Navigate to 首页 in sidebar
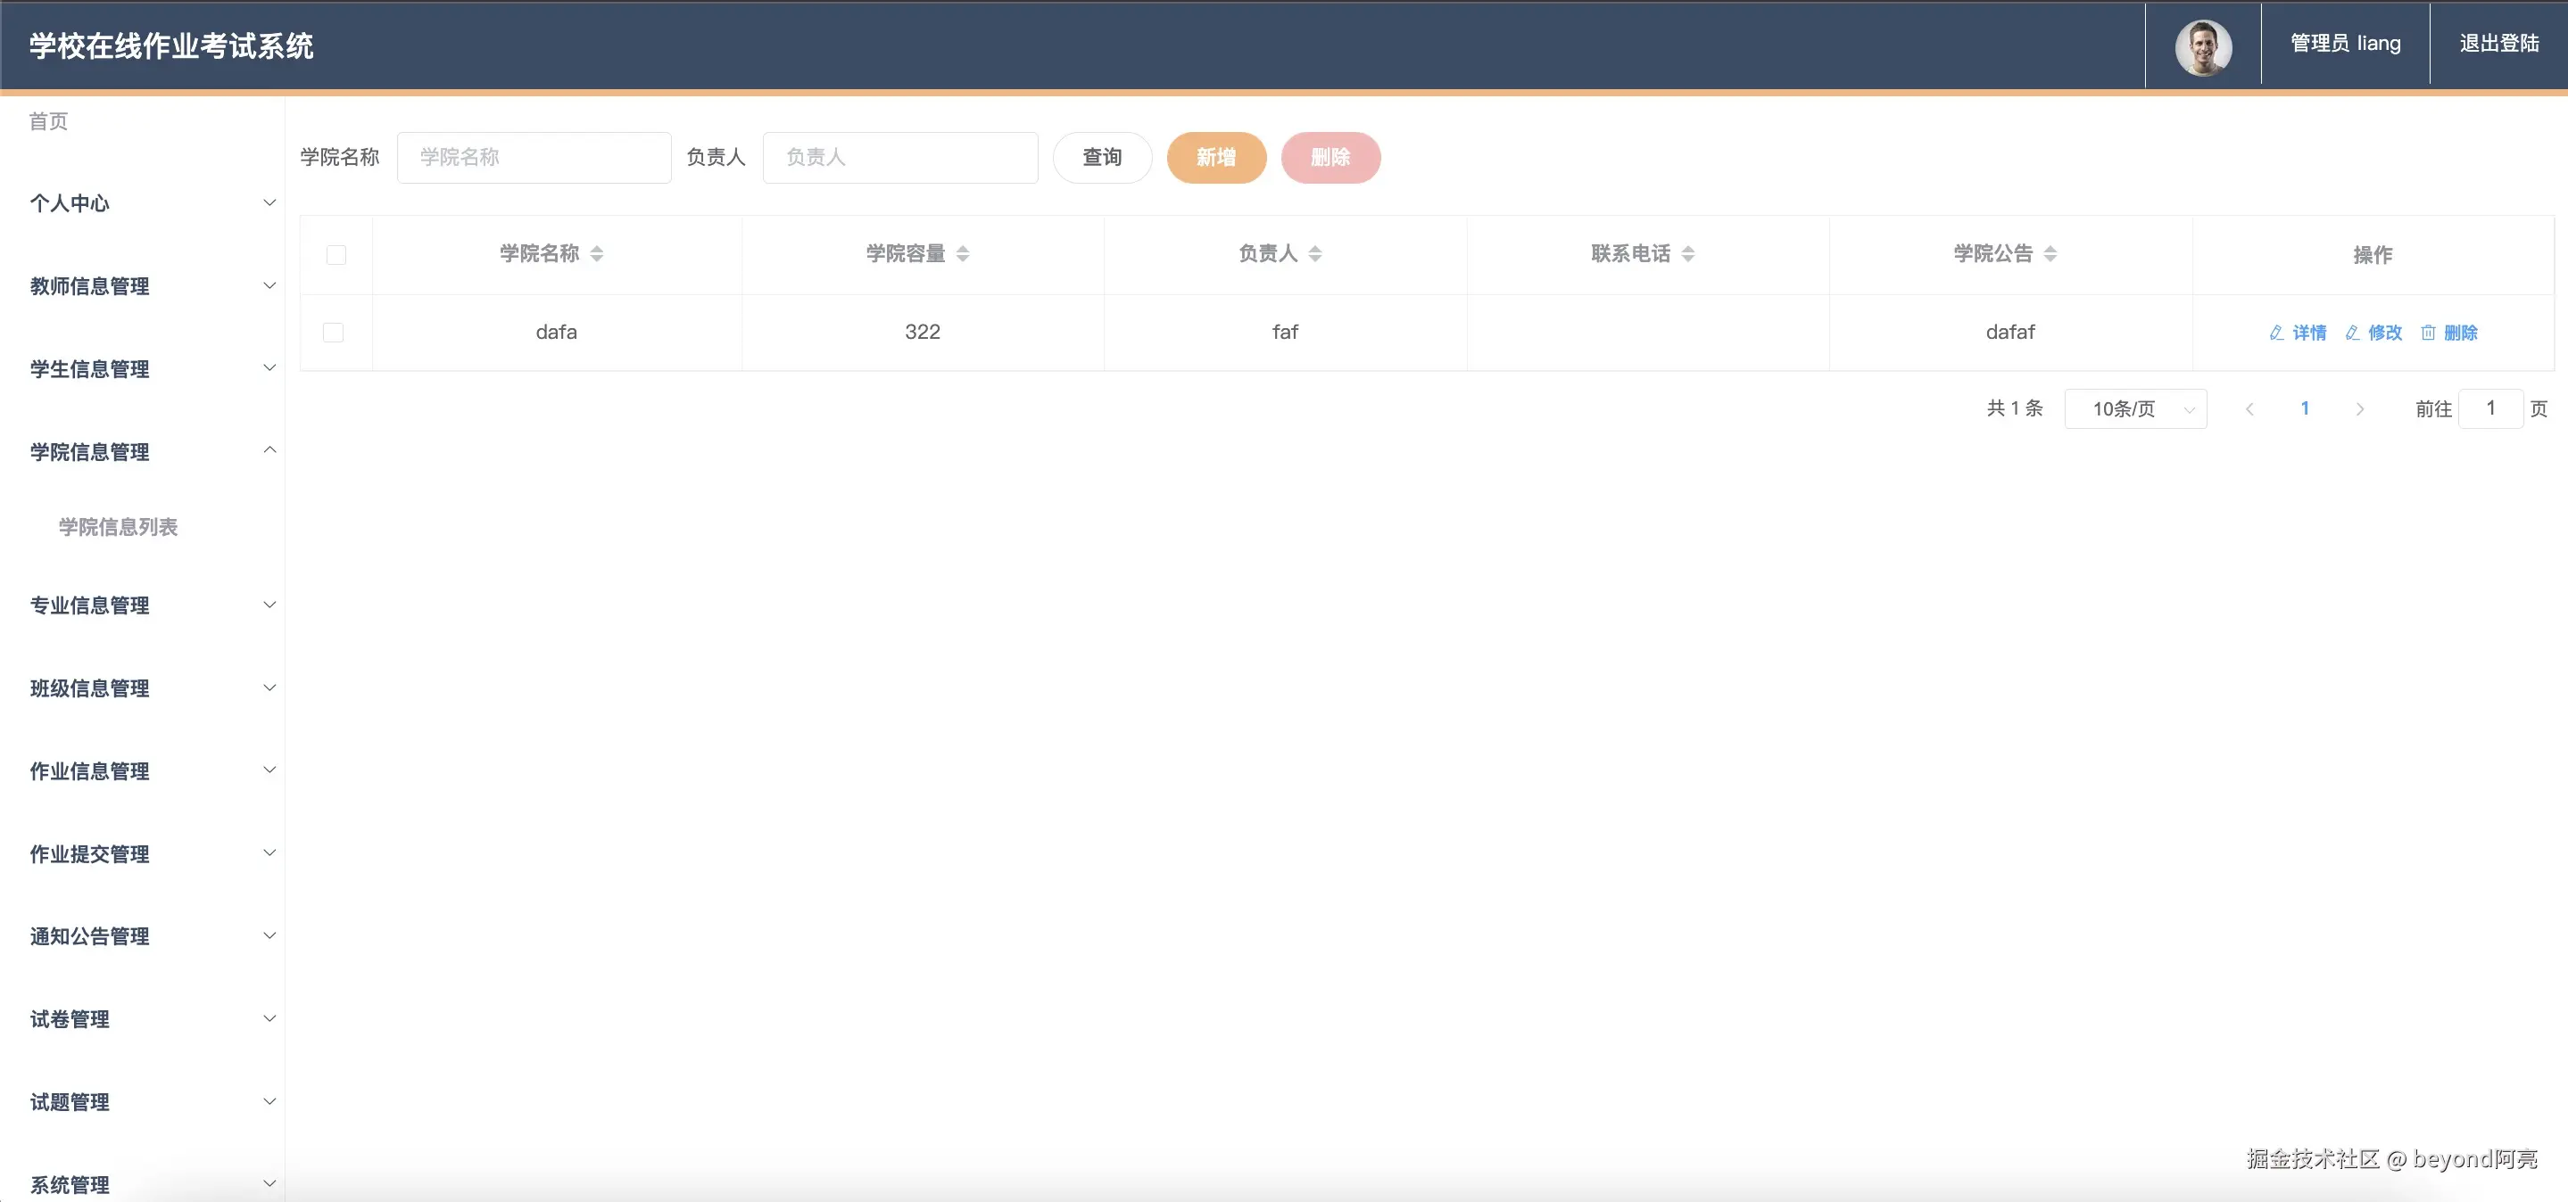Screen dimensions: 2568x1202 coord(48,121)
